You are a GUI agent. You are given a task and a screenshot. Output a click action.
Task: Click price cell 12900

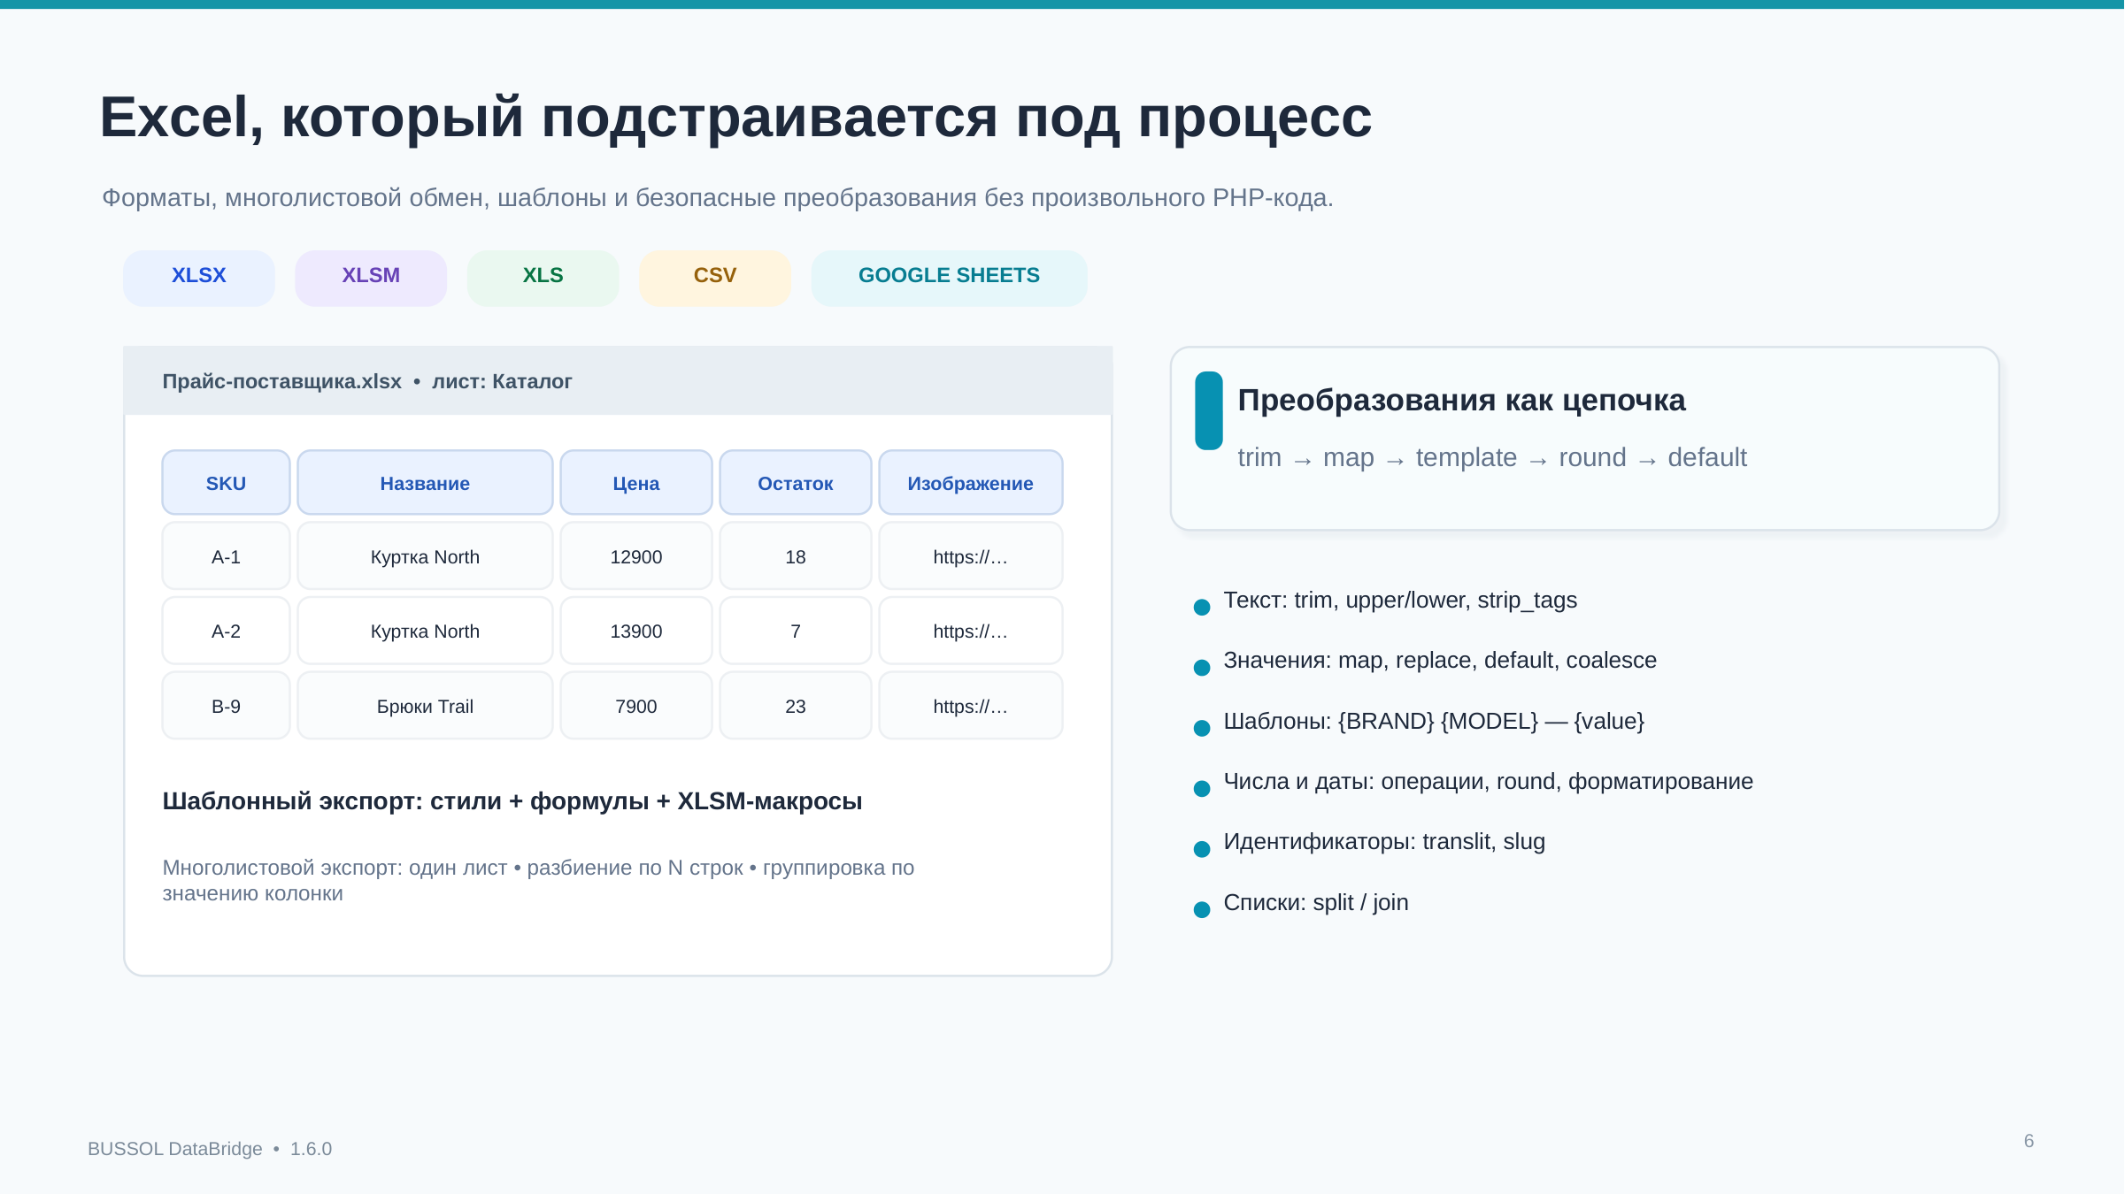tap(636, 556)
